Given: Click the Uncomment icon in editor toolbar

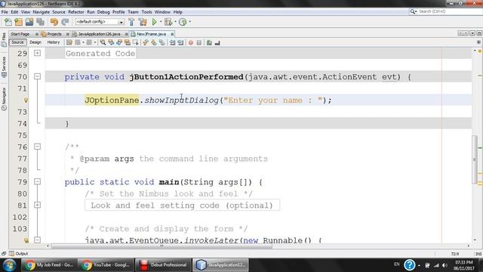Looking at the screenshot, I should tap(217, 42).
